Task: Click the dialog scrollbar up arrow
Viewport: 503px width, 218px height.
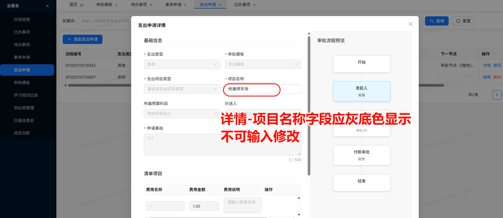Action: tap(309, 34)
